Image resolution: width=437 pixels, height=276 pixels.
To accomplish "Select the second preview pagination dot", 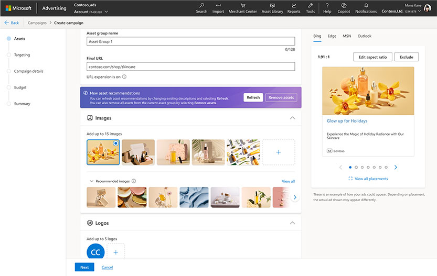I will pos(356,167).
